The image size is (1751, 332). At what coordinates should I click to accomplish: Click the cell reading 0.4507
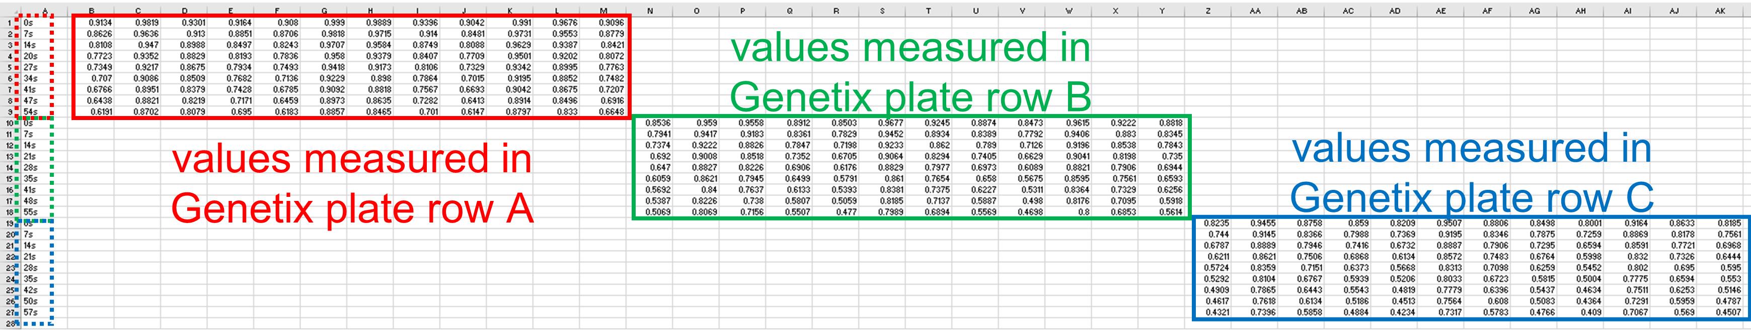(x=1720, y=312)
